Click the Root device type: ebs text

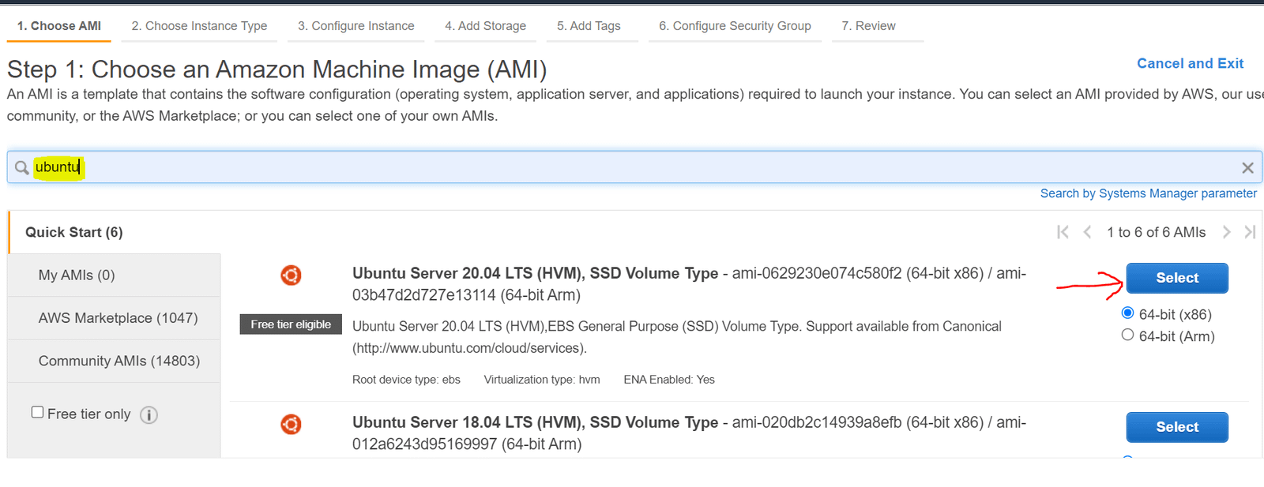[406, 380]
